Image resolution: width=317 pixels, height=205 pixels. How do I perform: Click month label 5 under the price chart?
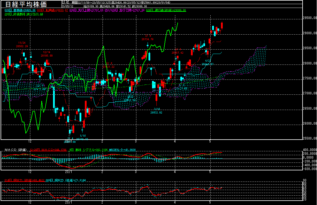click(x=210, y=141)
